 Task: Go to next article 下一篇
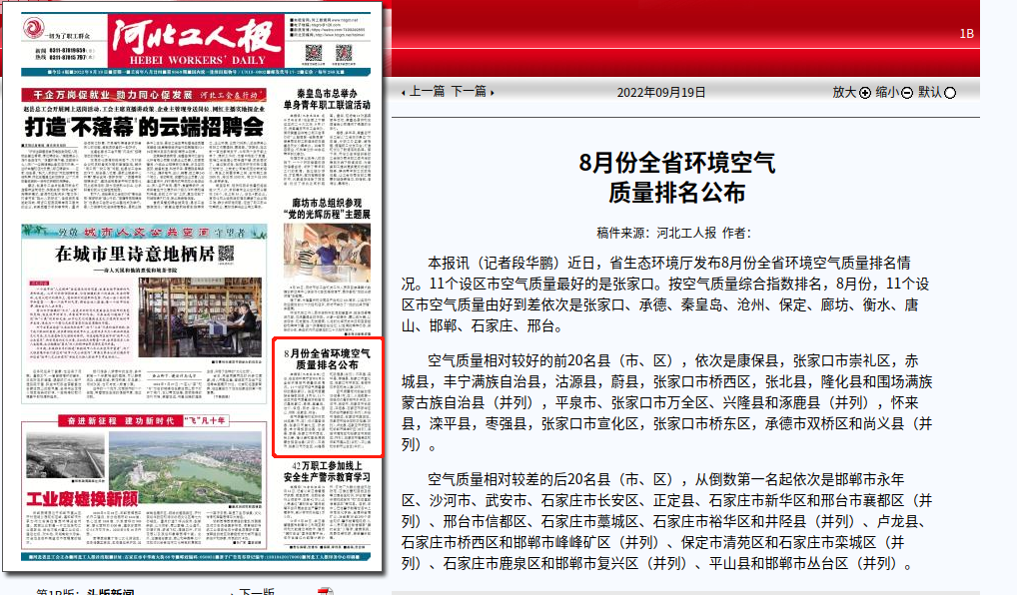point(472,91)
